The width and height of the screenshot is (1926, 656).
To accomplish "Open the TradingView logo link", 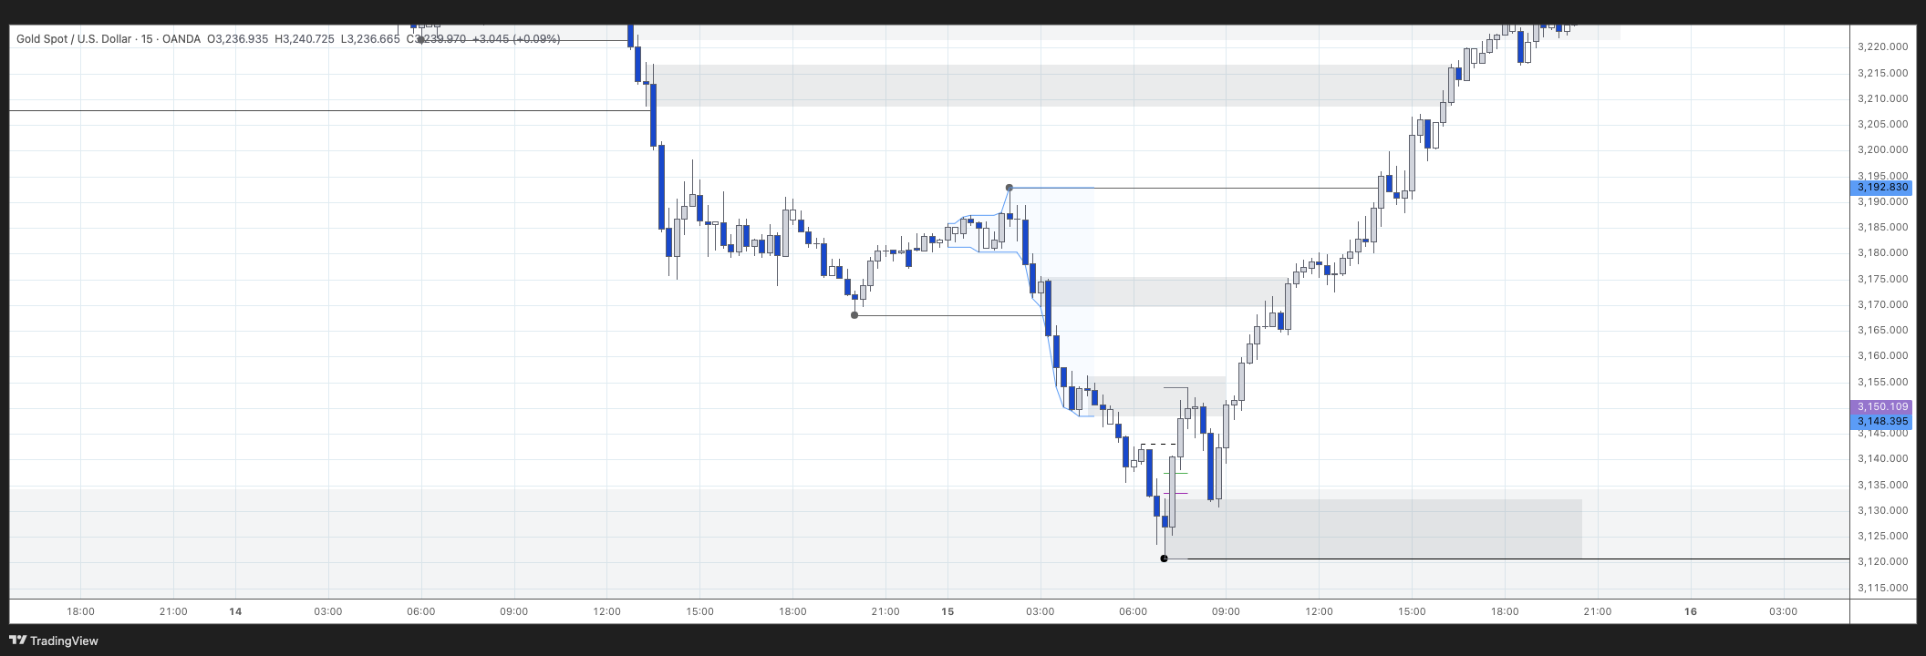I will (54, 641).
